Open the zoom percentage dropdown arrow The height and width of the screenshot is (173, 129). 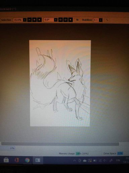[25, 20]
